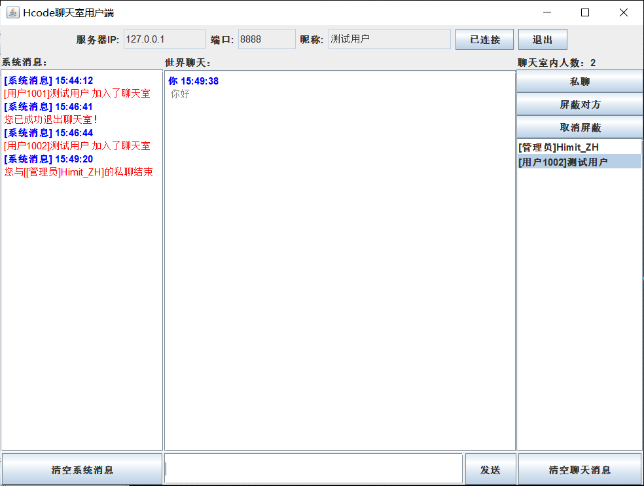Click the empty message input box at bottom
Image resolution: width=644 pixels, height=486 pixels.
tap(314, 468)
